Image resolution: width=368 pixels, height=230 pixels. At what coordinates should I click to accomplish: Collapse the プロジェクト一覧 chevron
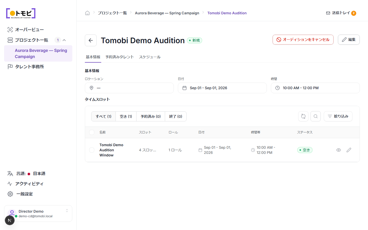pos(64,40)
